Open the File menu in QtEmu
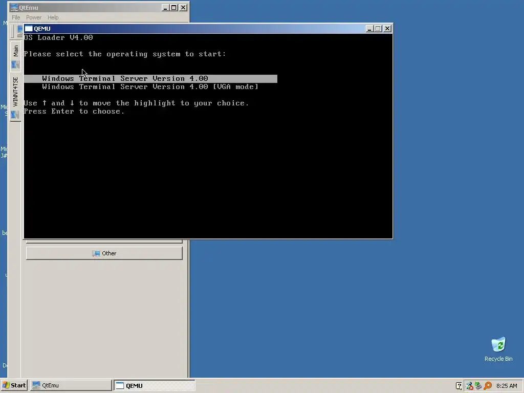This screenshot has width=524, height=393. 16,17
